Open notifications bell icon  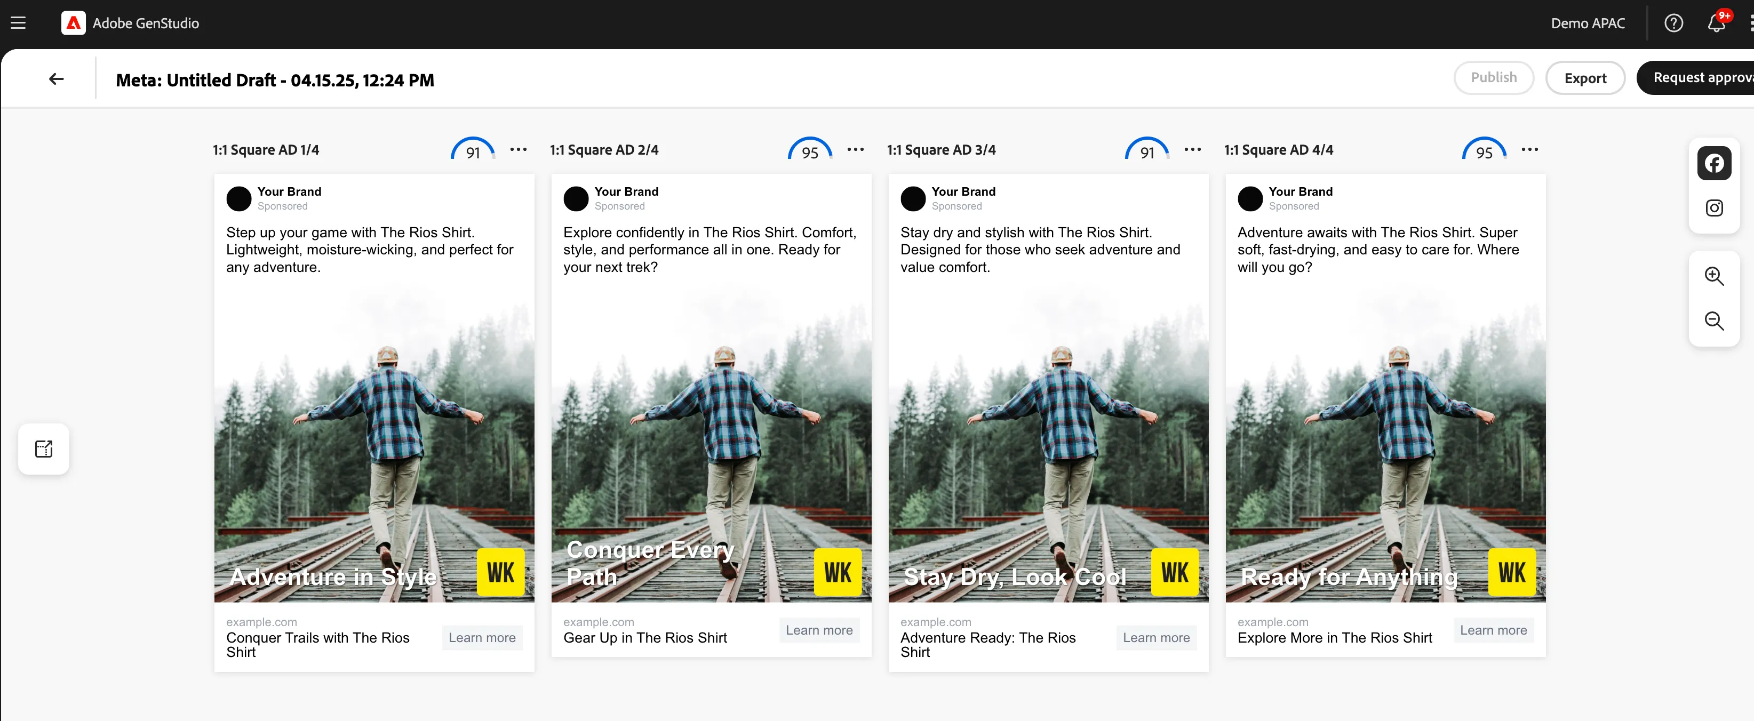1716,23
